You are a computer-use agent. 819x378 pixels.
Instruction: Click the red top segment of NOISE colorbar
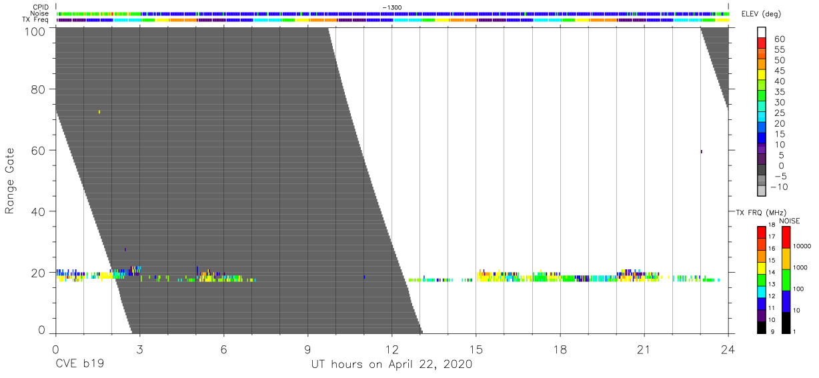pyautogui.click(x=786, y=237)
